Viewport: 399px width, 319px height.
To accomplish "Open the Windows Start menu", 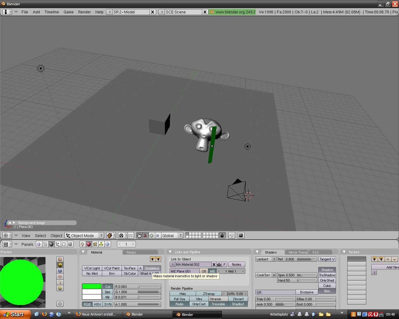I will [16, 314].
